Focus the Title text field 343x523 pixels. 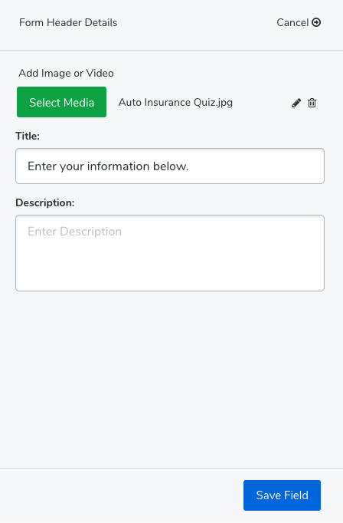point(170,166)
